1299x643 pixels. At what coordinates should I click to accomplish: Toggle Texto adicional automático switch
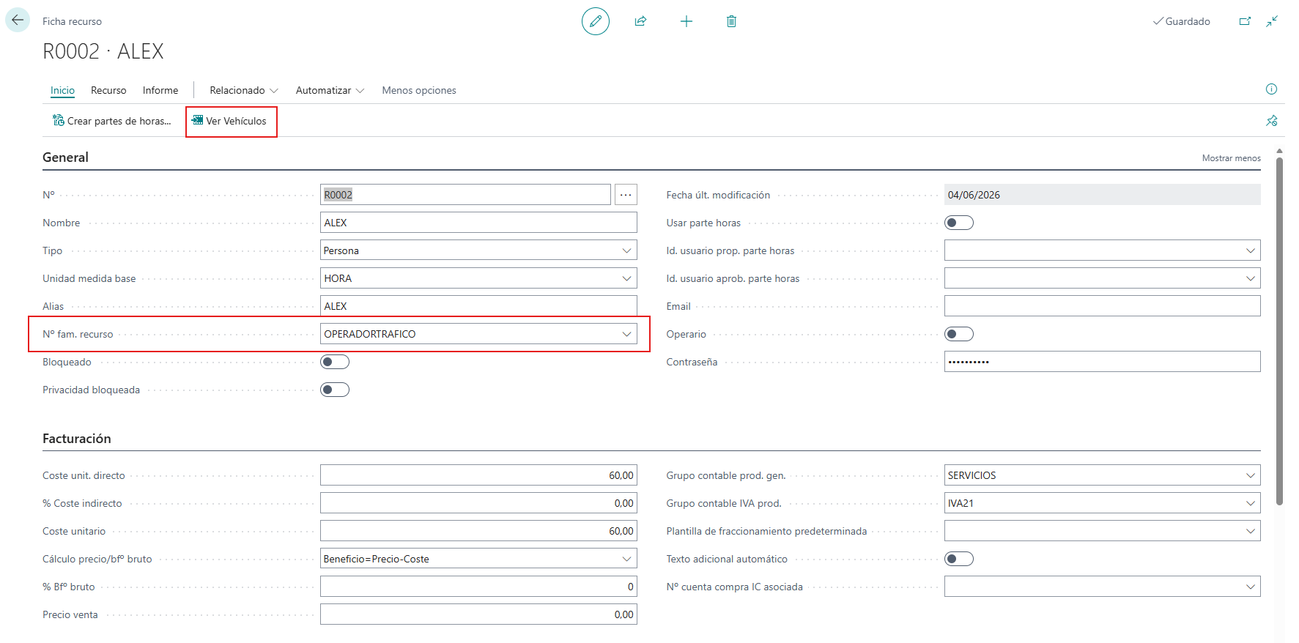click(958, 559)
